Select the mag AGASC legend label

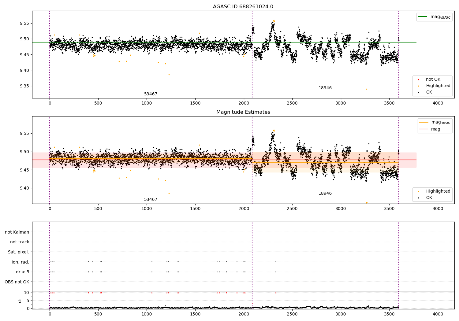pyautogui.click(x=440, y=17)
